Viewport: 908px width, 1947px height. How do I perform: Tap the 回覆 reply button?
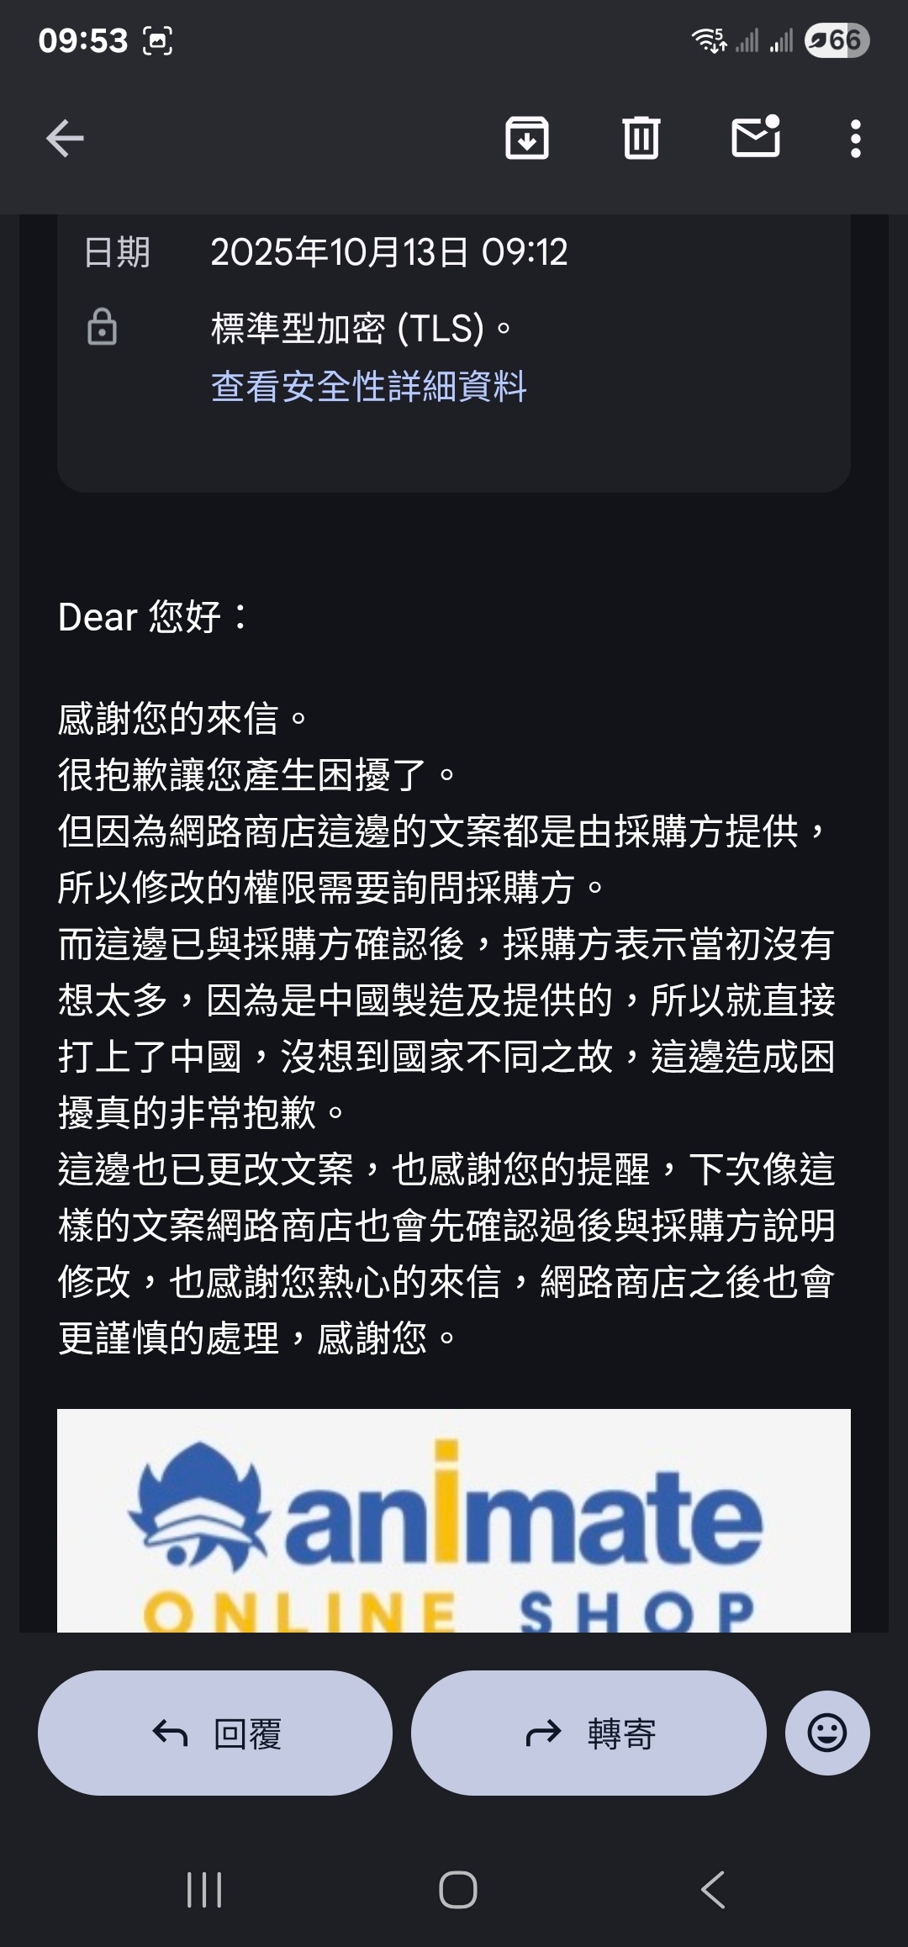point(215,1733)
